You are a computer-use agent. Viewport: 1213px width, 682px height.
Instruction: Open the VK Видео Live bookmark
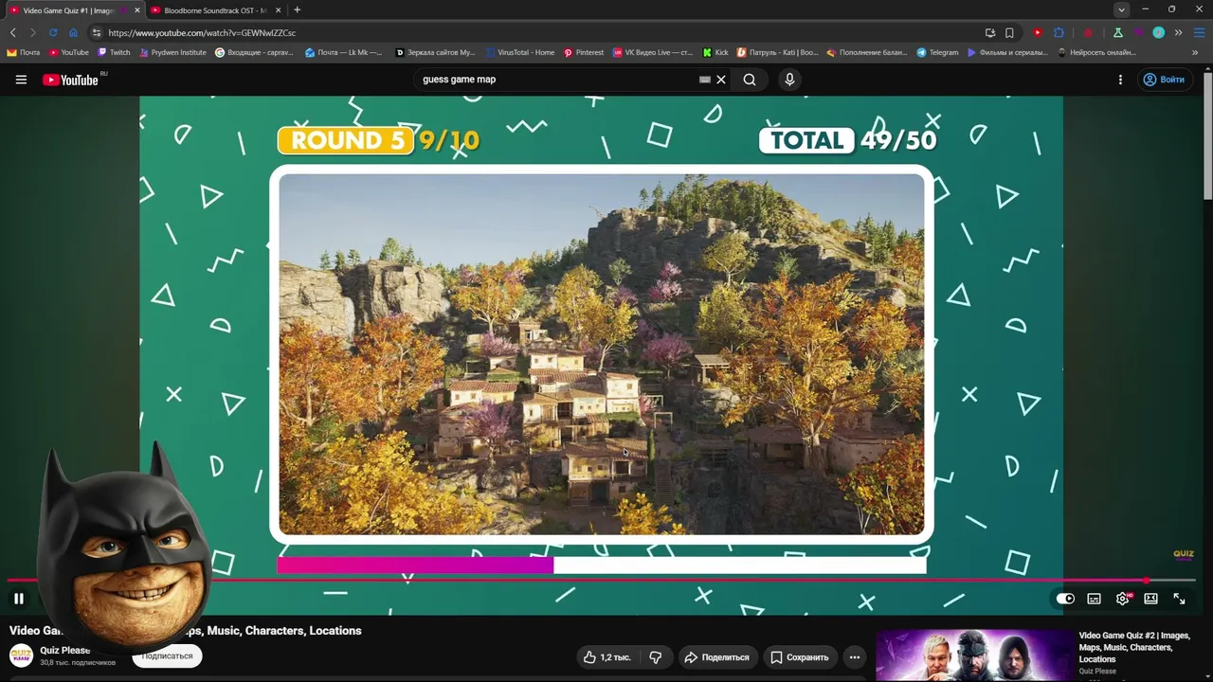click(653, 53)
